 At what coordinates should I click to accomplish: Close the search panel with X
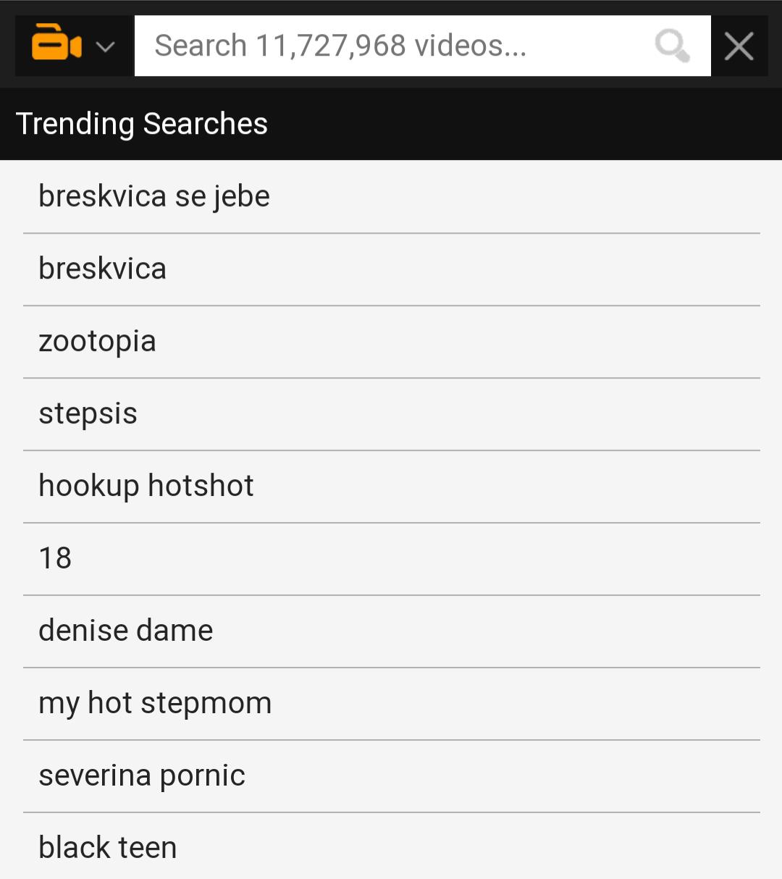739,46
